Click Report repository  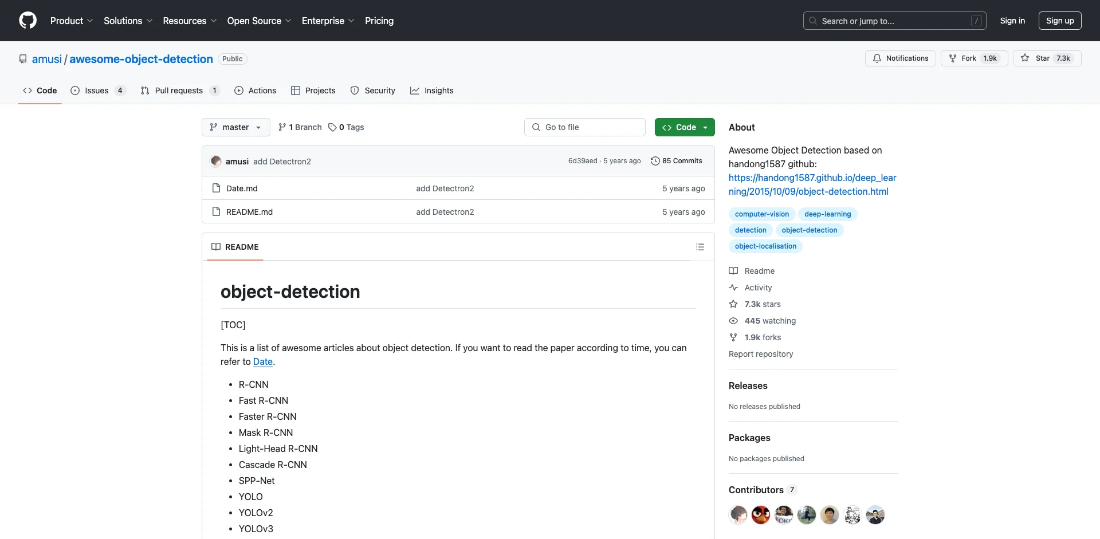click(761, 354)
